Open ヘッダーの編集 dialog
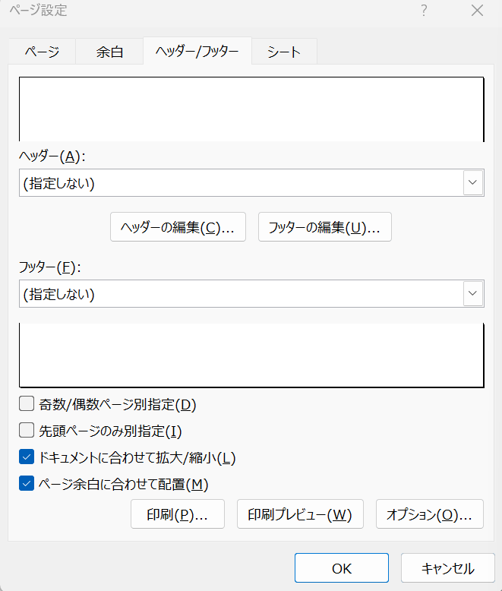The image size is (502, 591). click(178, 227)
